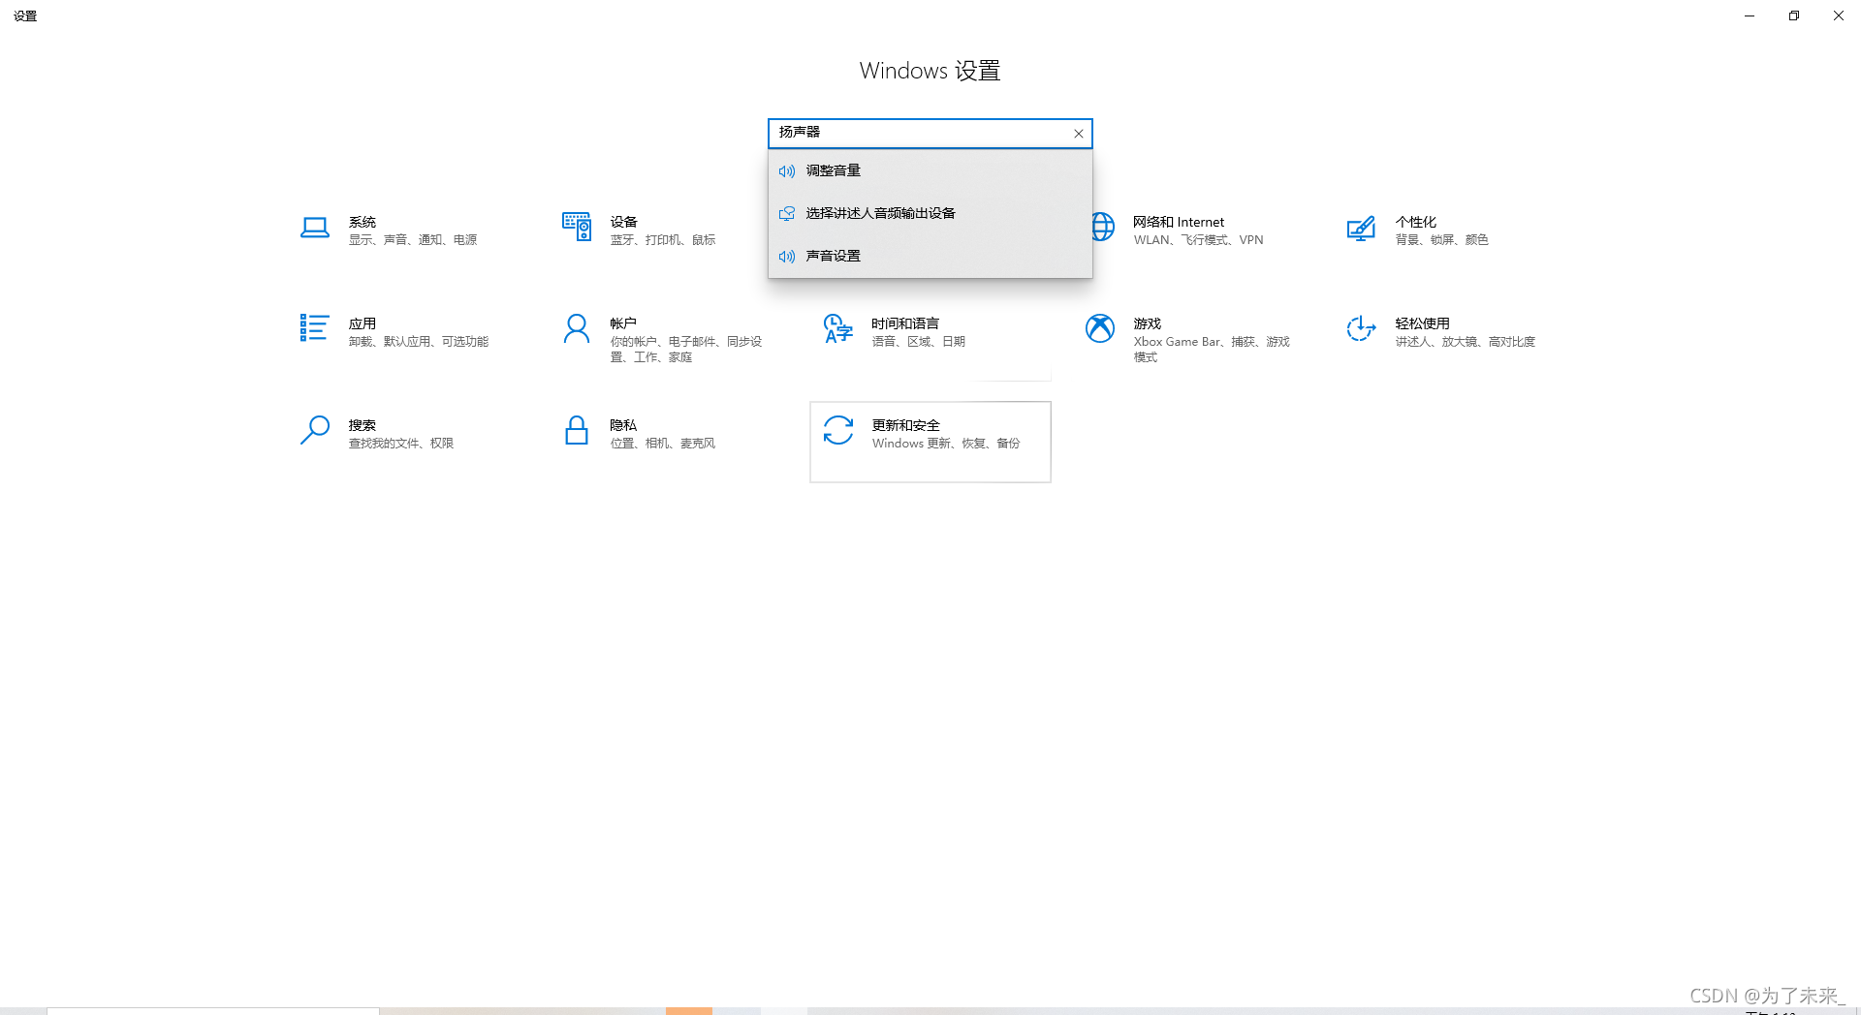This screenshot has width=1861, height=1015.
Task: Open the 系统 laptop icon
Action: point(315,229)
